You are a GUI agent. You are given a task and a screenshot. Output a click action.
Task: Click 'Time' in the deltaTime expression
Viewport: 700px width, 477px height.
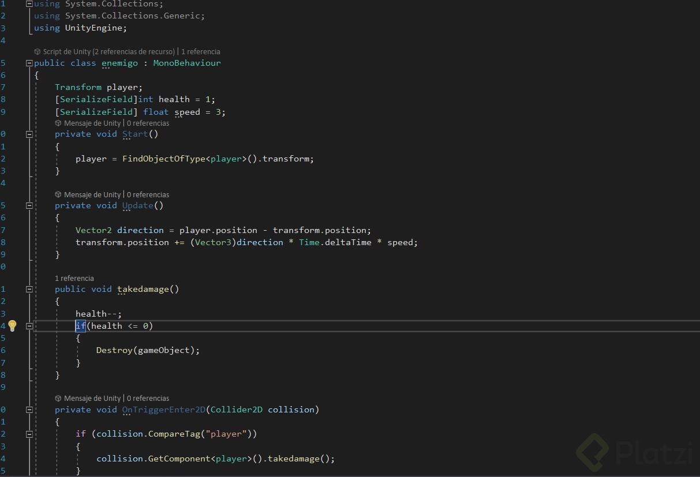[x=309, y=242]
